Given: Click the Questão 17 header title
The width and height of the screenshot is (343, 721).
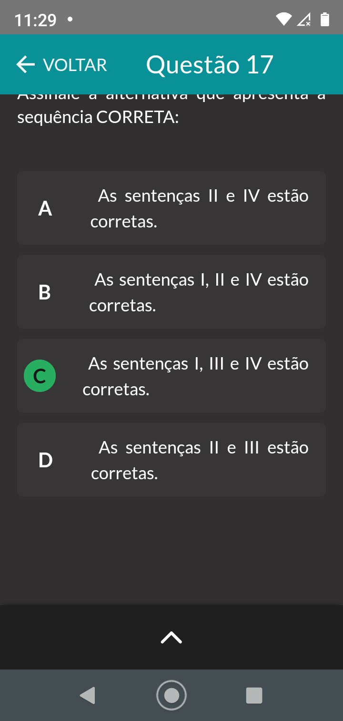Looking at the screenshot, I should click(x=210, y=65).
